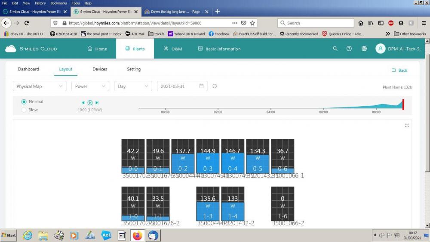This screenshot has height=242, width=430.
Task: Bookmark this page with the star icon
Action: pos(252,23)
